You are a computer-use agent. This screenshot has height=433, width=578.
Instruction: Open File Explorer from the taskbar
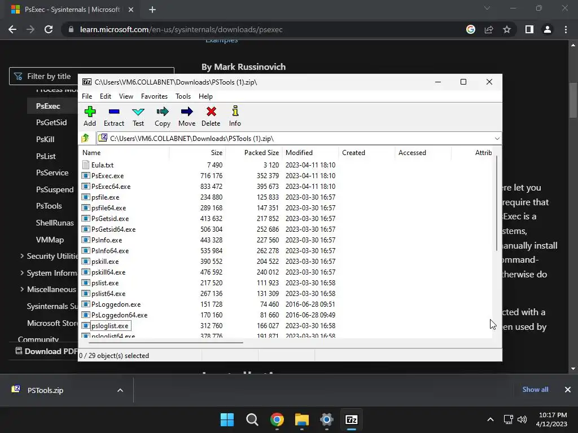pyautogui.click(x=302, y=419)
